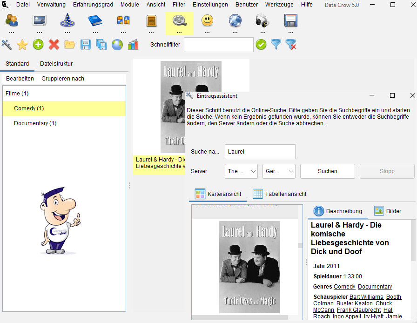This screenshot has height=323, width=417.
Task: Open the Gruppieren nach menu
Action: pos(63,79)
